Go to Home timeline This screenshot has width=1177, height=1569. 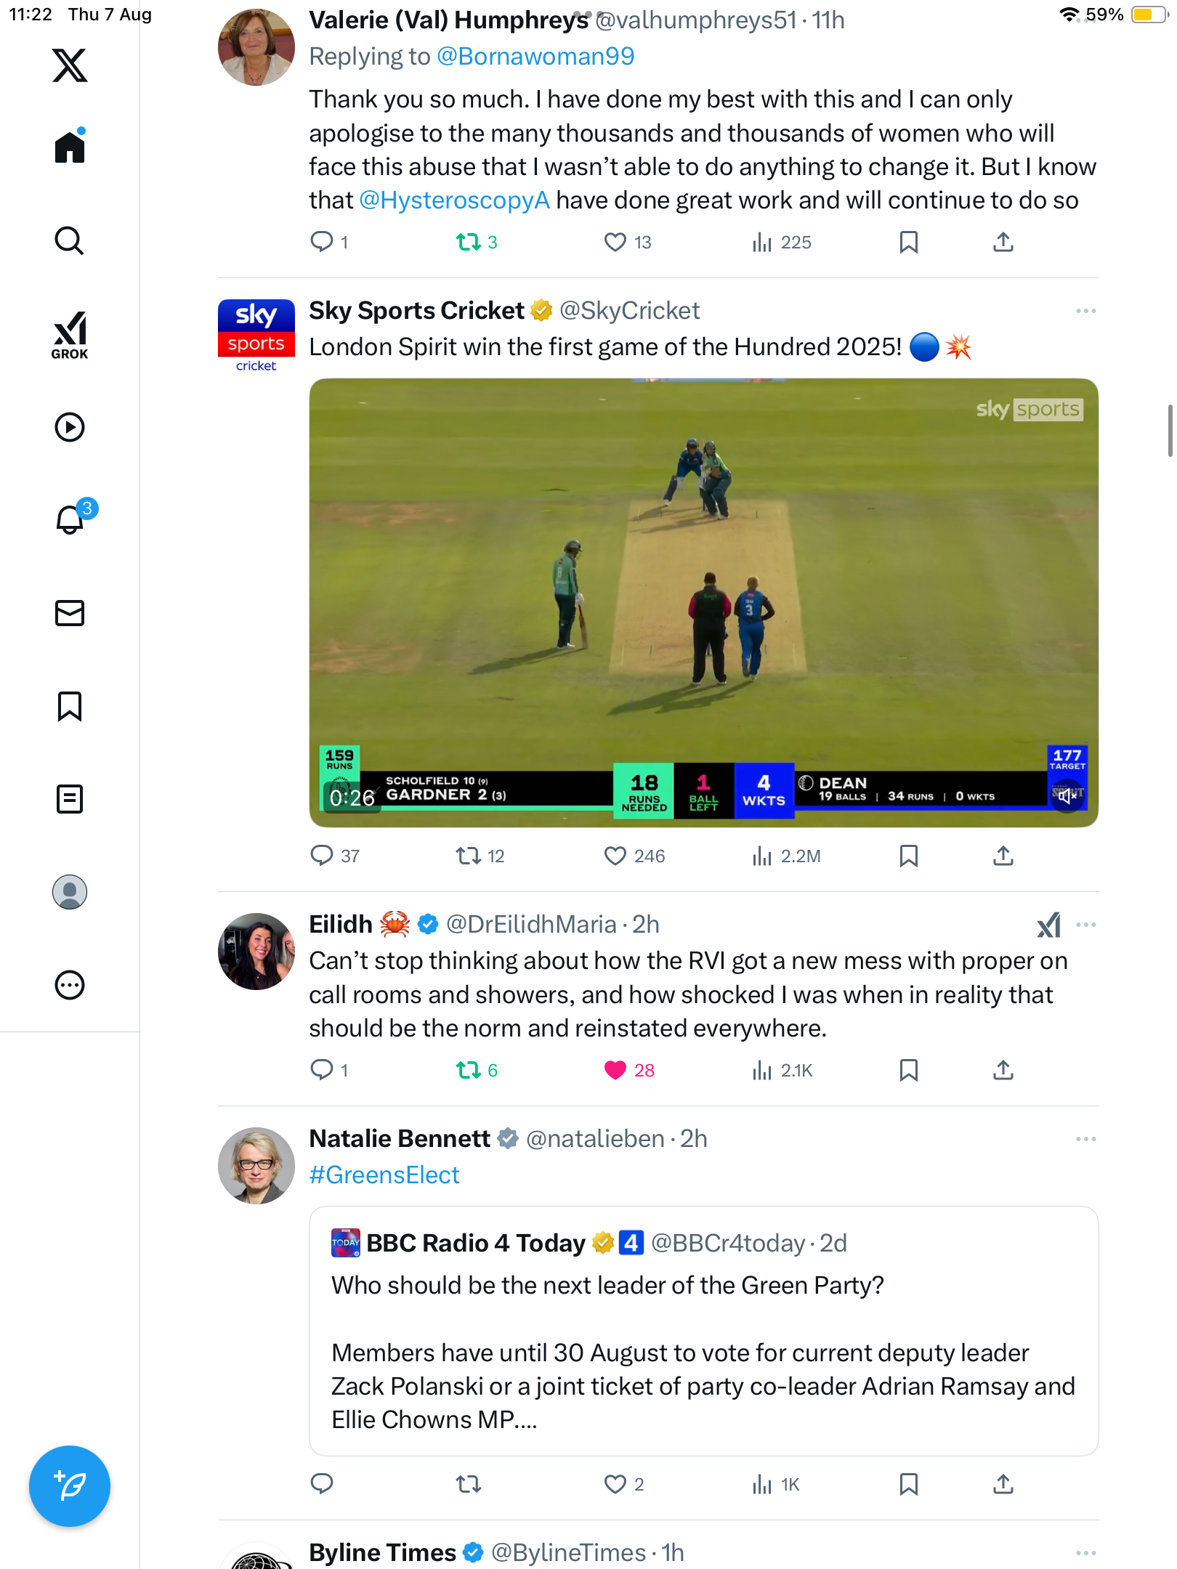70,147
